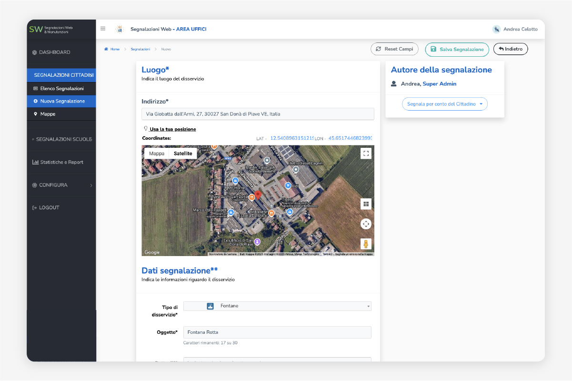Open Mappe sidebar item
This screenshot has height=381, width=572.
tap(48, 114)
